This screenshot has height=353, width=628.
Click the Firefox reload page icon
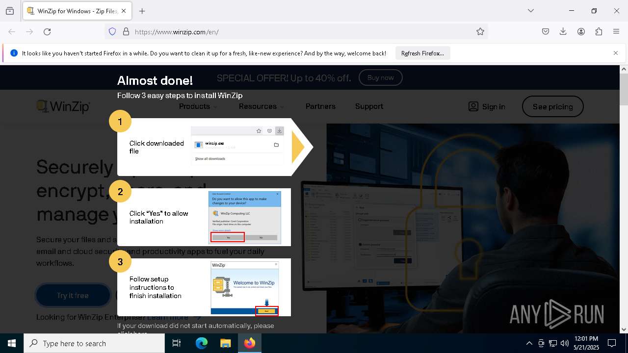[47, 31]
